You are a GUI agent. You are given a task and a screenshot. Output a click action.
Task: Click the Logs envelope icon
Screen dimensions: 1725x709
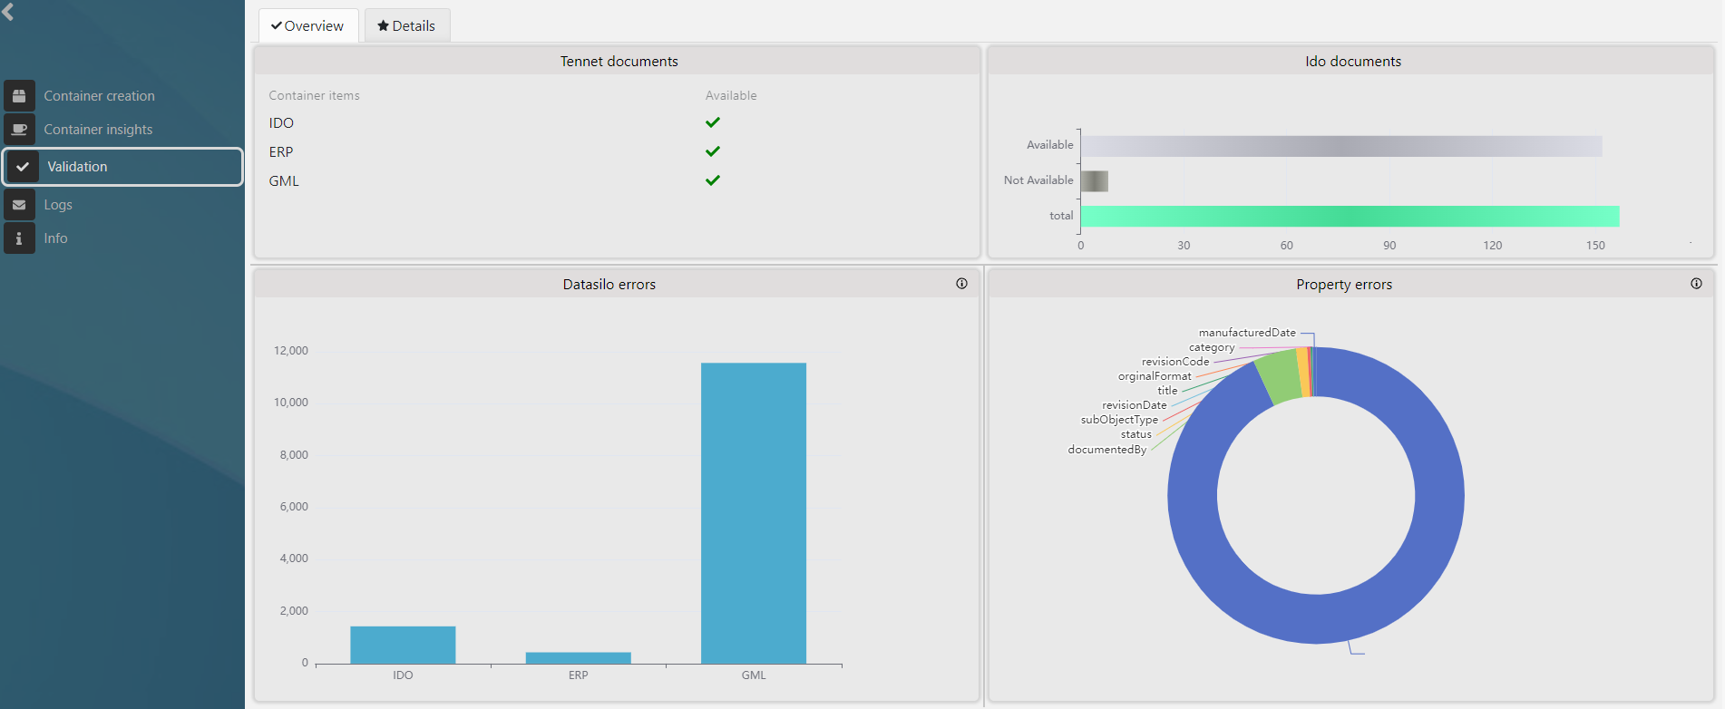pos(19,205)
